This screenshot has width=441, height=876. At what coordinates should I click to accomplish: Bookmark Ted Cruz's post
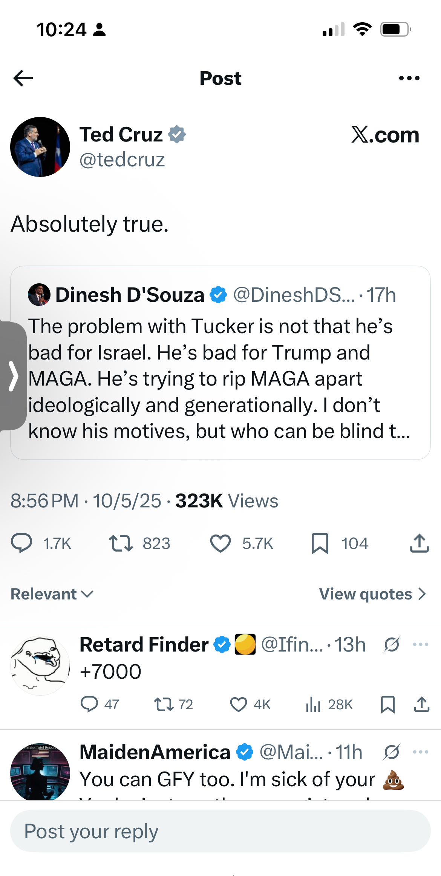tap(320, 543)
